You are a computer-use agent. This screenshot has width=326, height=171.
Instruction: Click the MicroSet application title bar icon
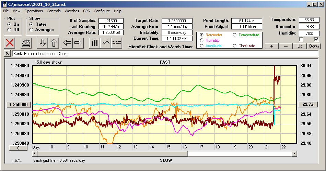tap(4, 4)
